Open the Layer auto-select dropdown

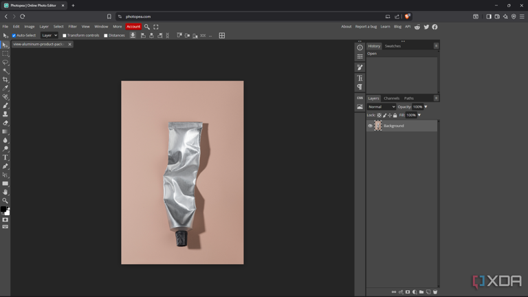(x=49, y=35)
